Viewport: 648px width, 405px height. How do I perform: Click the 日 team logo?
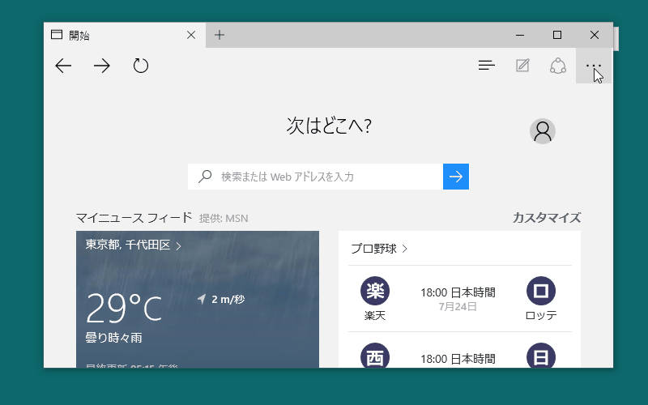(541, 356)
